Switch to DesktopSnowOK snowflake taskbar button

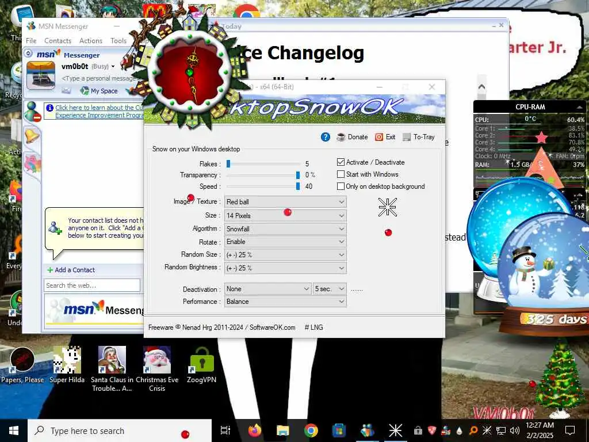pyautogui.click(x=395, y=430)
